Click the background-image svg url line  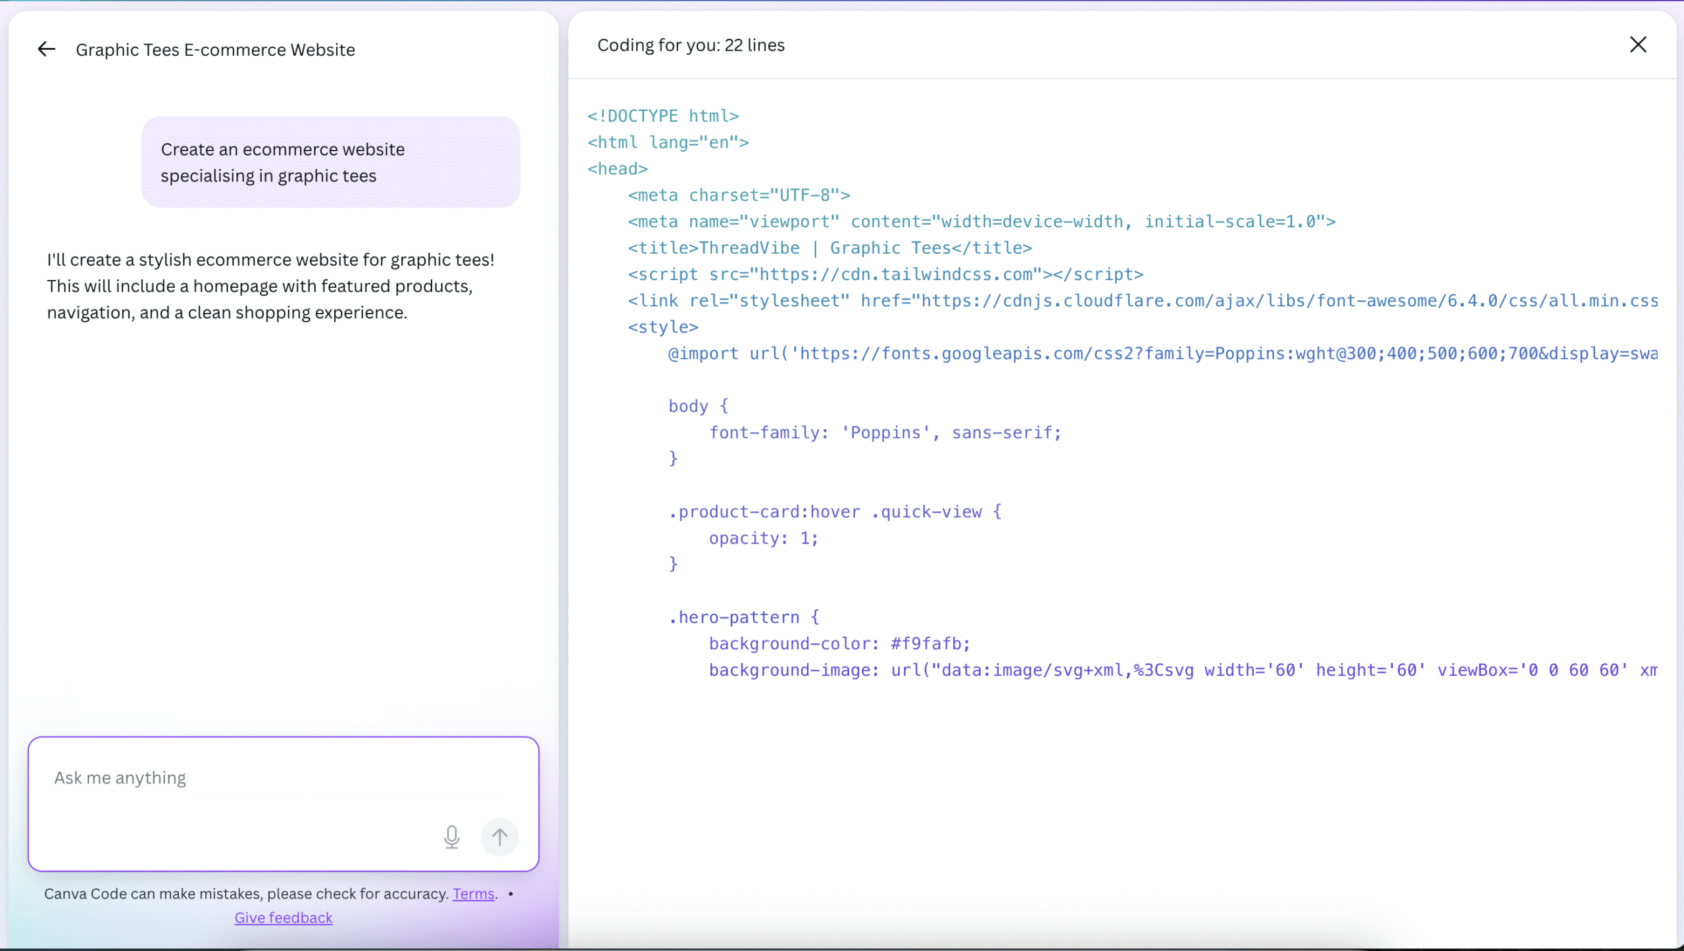pyautogui.click(x=1183, y=670)
